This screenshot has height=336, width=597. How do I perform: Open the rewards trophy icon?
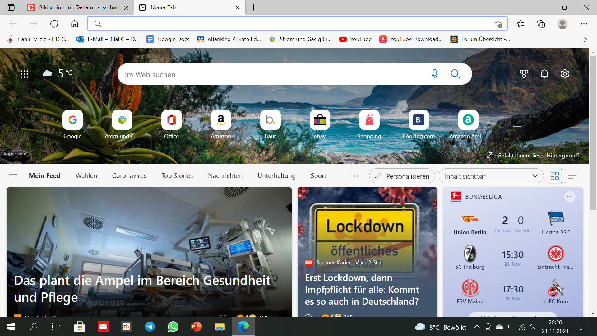point(524,74)
